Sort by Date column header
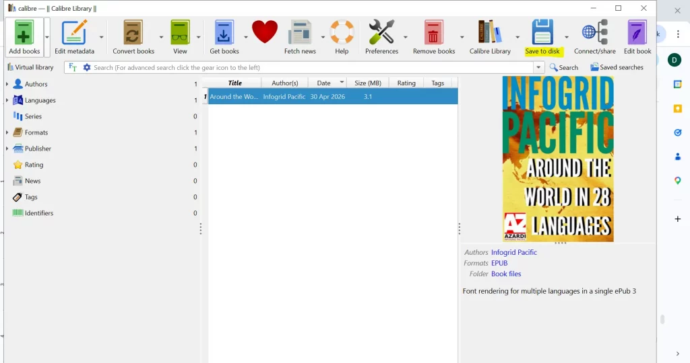The width and height of the screenshot is (690, 363). point(327,83)
